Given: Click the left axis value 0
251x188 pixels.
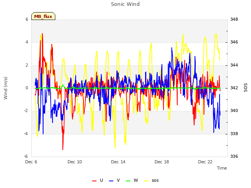Looking at the screenshot, I should (27, 88).
